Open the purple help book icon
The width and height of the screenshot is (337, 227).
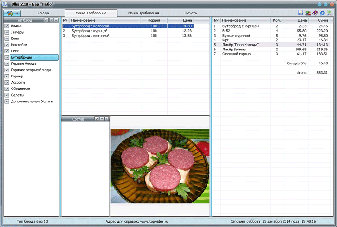[315, 13]
